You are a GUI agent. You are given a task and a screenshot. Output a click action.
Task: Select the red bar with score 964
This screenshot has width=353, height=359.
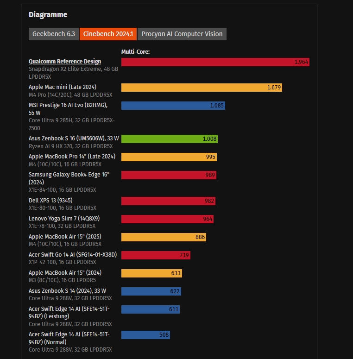tap(167, 219)
